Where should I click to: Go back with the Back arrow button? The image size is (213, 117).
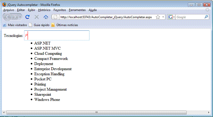(x=7, y=17)
